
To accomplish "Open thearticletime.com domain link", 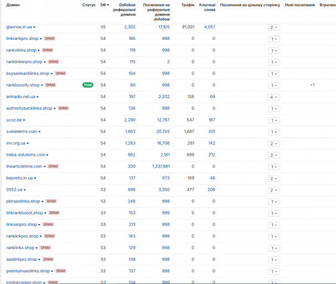I will (x=24, y=166).
